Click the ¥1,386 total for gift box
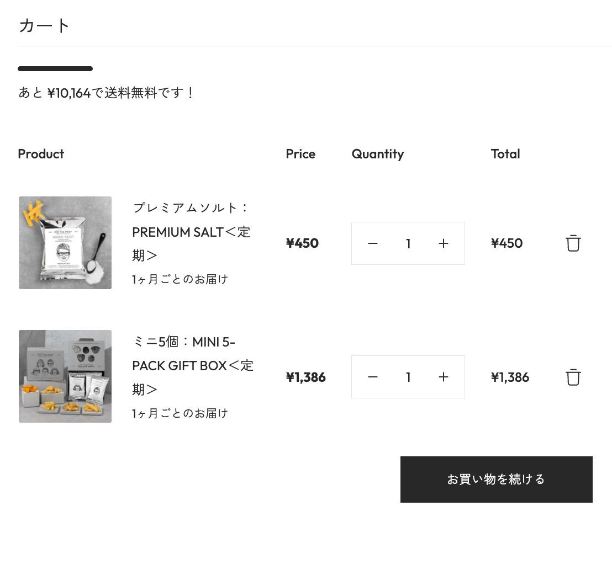 (510, 377)
